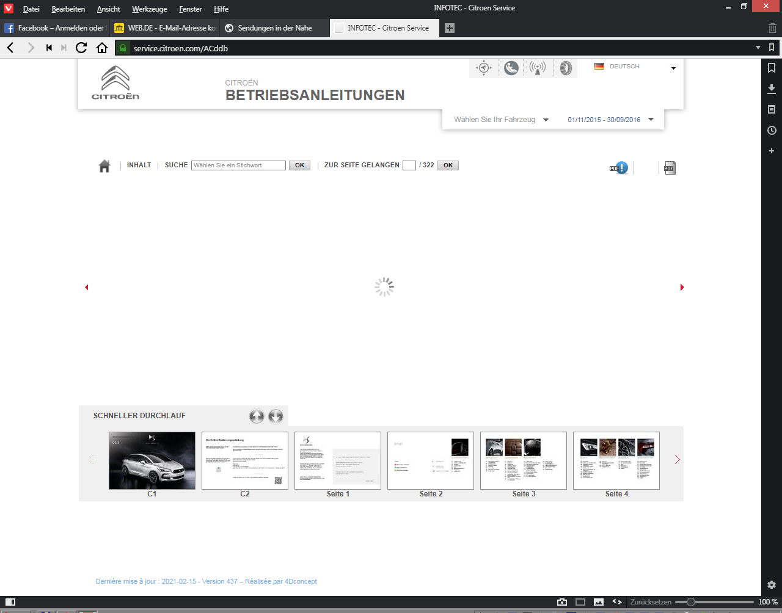Open the C1 cover thumbnail

(x=152, y=461)
